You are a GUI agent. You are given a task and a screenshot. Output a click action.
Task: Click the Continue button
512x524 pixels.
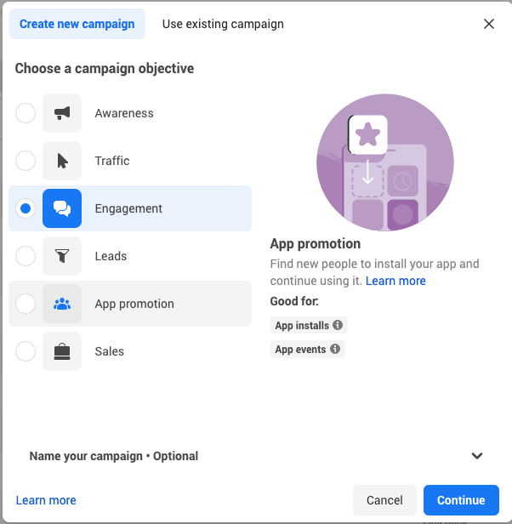(x=461, y=500)
